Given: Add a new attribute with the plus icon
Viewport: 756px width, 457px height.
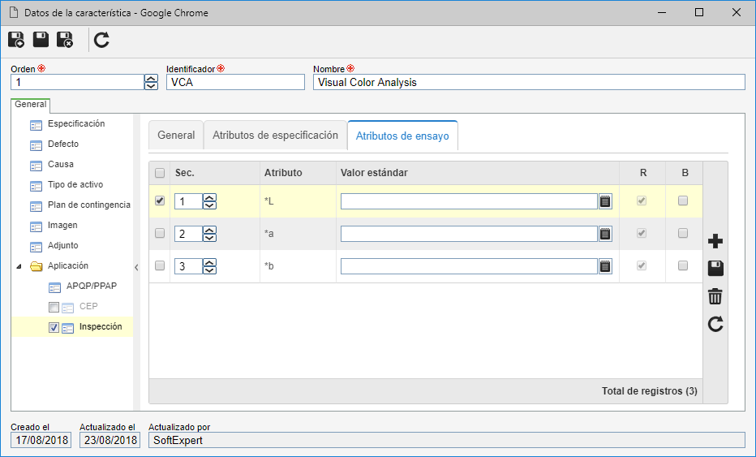Looking at the screenshot, I should 715,241.
